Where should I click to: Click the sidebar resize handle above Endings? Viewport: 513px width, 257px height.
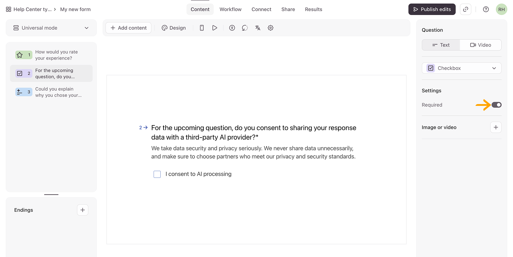[51, 195]
